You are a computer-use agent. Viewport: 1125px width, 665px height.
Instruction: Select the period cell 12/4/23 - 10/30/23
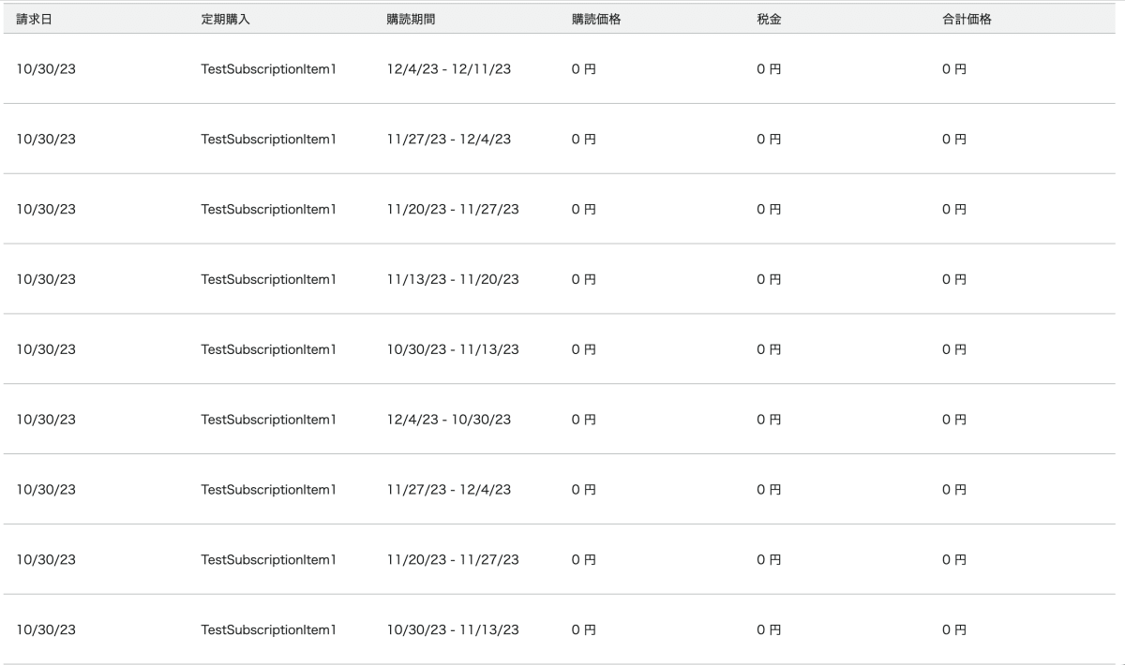[449, 420]
